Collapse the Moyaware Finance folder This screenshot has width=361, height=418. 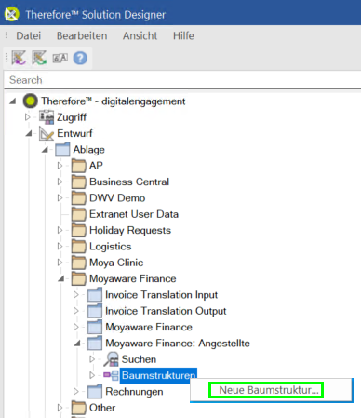pos(61,278)
